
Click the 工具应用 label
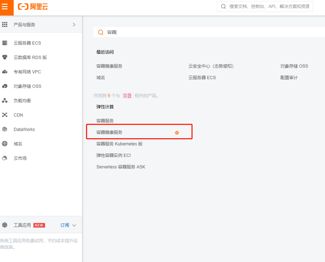pos(22,225)
